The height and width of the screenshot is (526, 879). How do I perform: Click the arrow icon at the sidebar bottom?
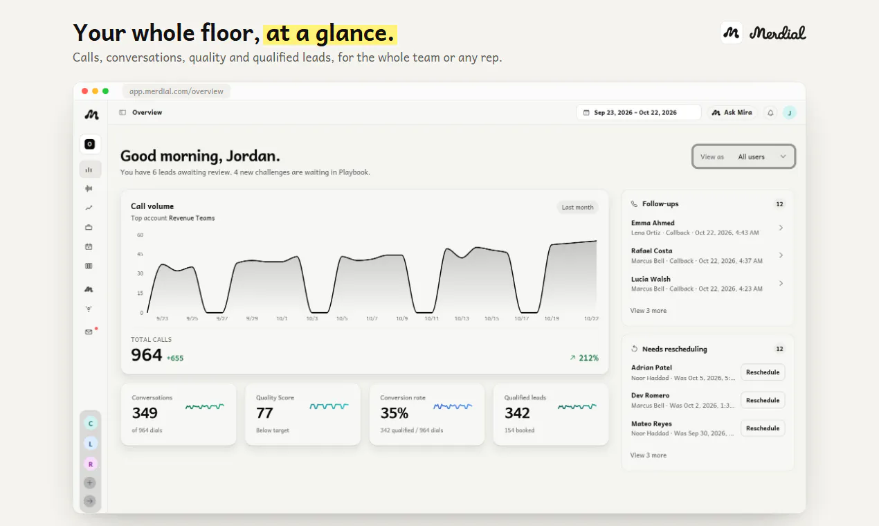pos(90,501)
